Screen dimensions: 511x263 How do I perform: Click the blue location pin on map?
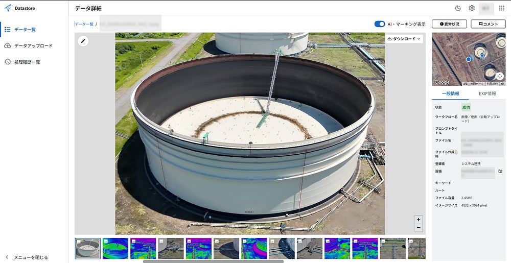tap(482, 56)
